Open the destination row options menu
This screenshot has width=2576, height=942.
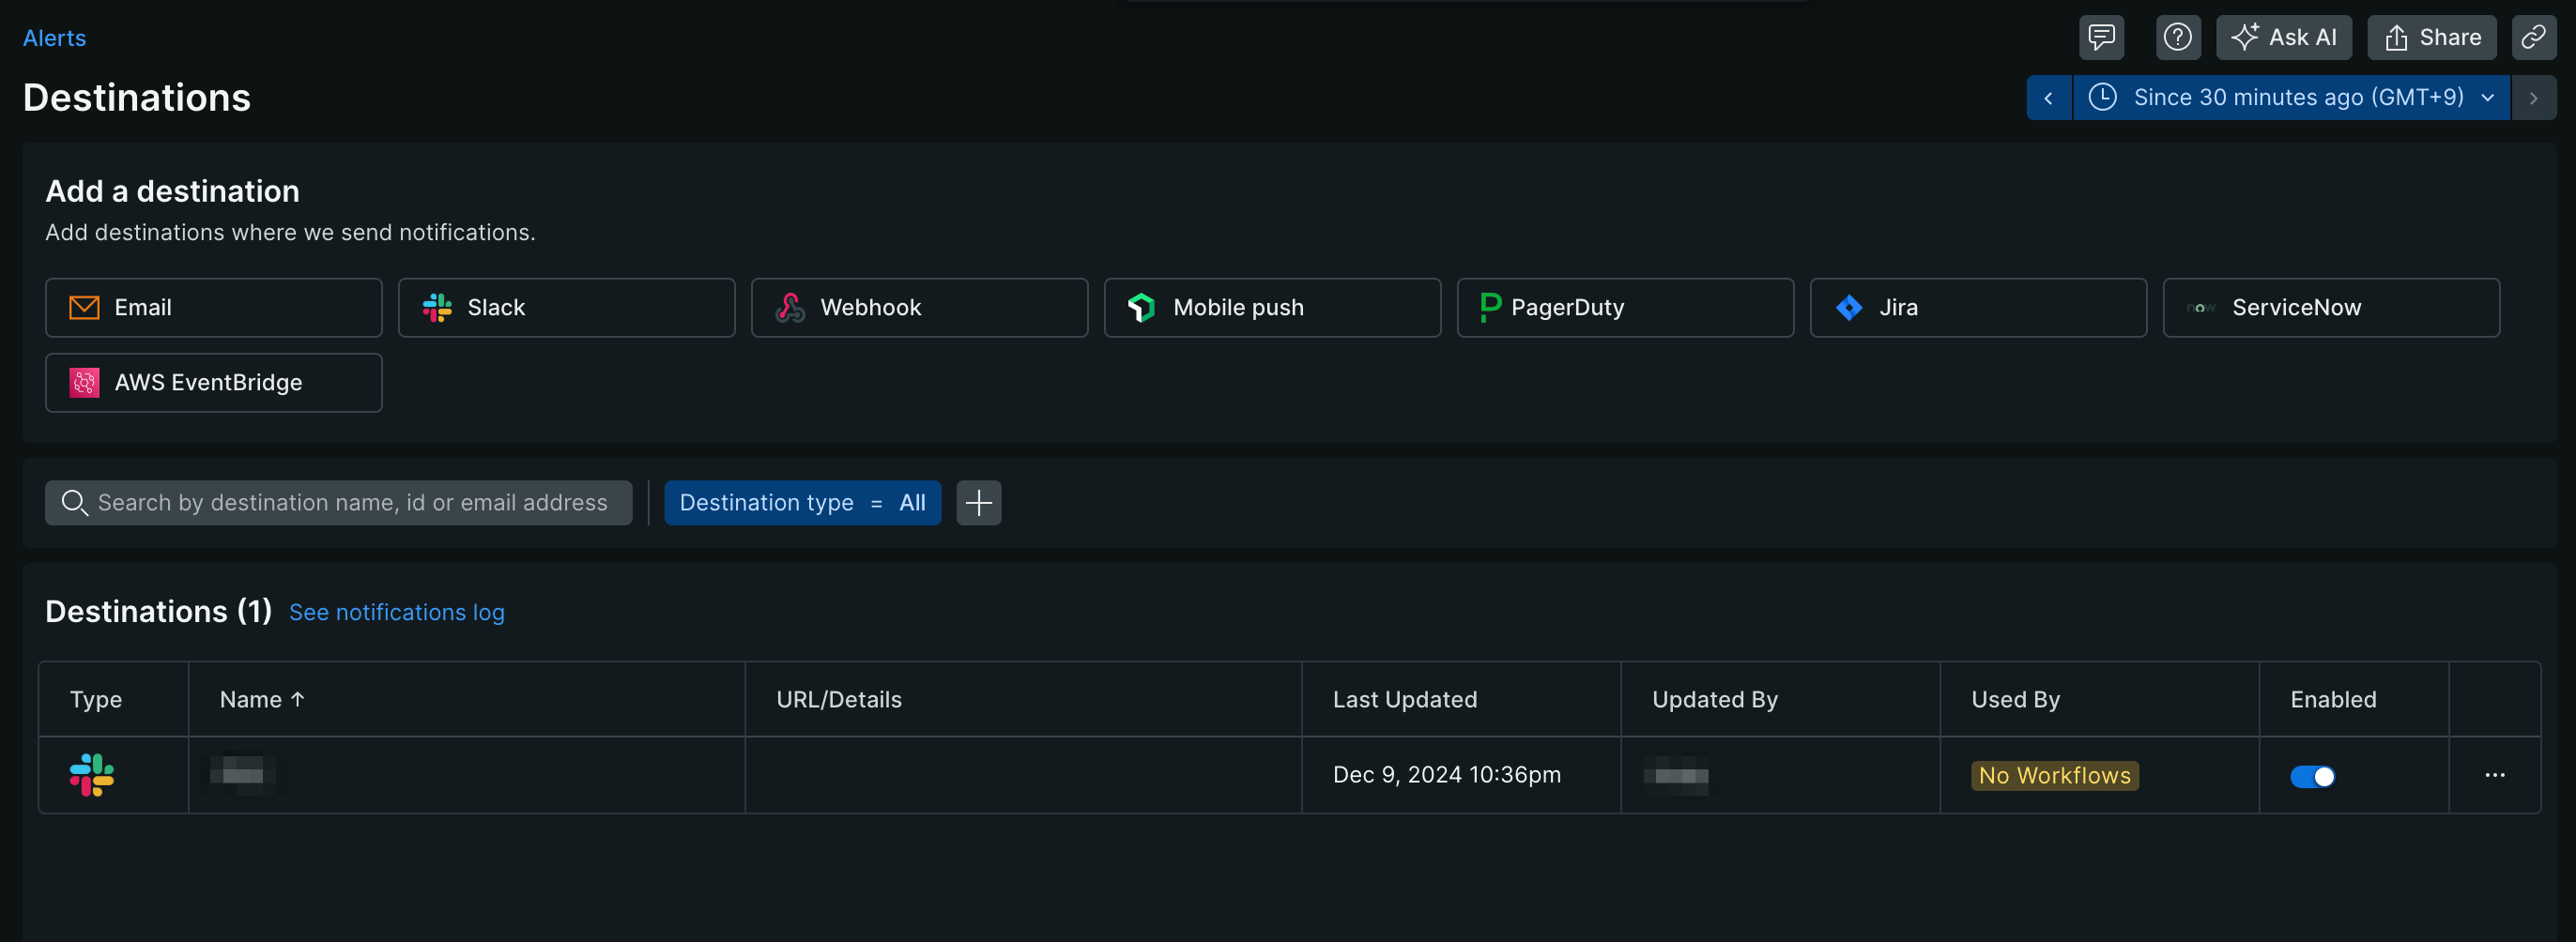click(x=2496, y=775)
